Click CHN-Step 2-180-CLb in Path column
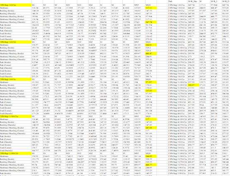The width and height of the screenshot is (230, 176). (178, 51)
